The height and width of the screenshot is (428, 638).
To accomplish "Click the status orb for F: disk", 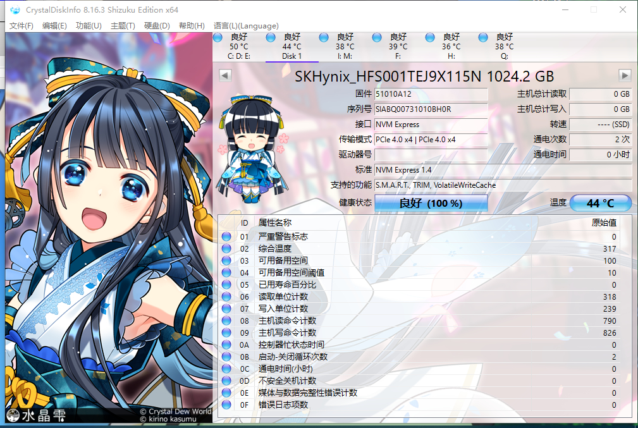I will [x=377, y=37].
